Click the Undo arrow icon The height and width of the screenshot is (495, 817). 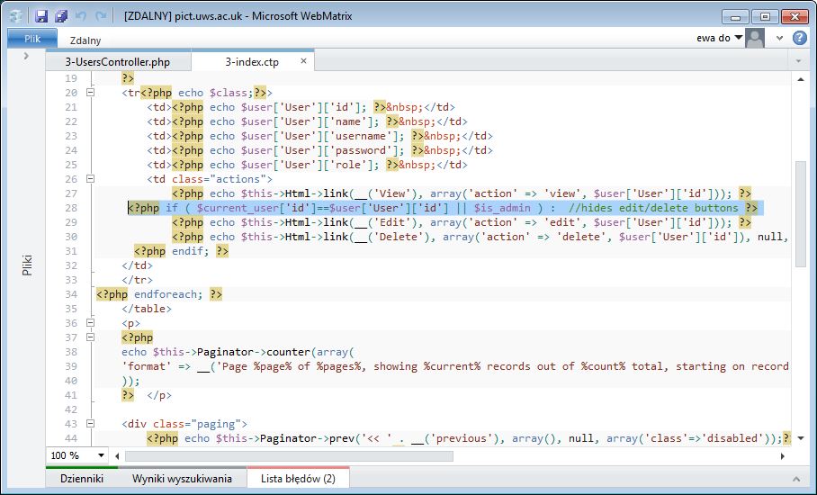point(81,16)
